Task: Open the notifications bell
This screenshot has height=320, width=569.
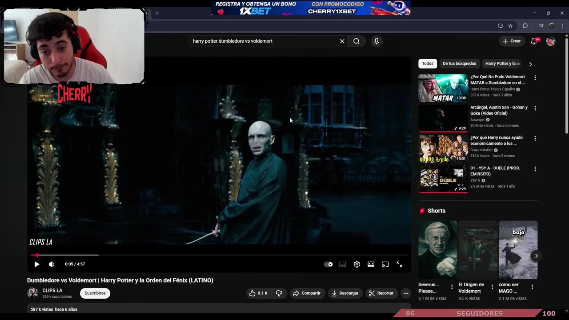Action: pyautogui.click(x=534, y=41)
